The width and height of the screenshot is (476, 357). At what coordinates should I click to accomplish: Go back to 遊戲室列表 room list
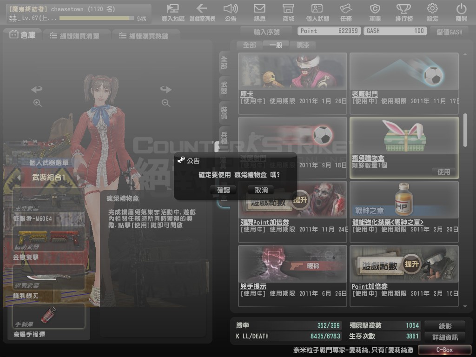pyautogui.click(x=202, y=13)
